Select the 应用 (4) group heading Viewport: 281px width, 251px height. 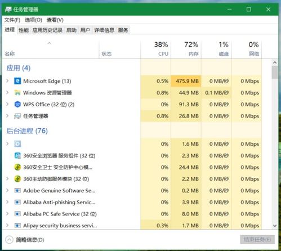click(19, 68)
